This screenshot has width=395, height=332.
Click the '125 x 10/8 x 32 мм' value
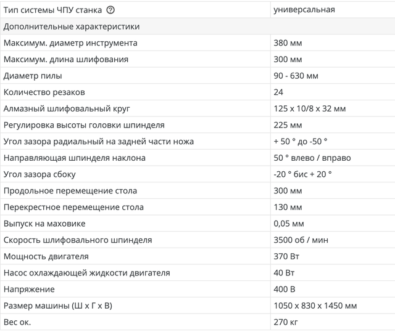[309, 108]
